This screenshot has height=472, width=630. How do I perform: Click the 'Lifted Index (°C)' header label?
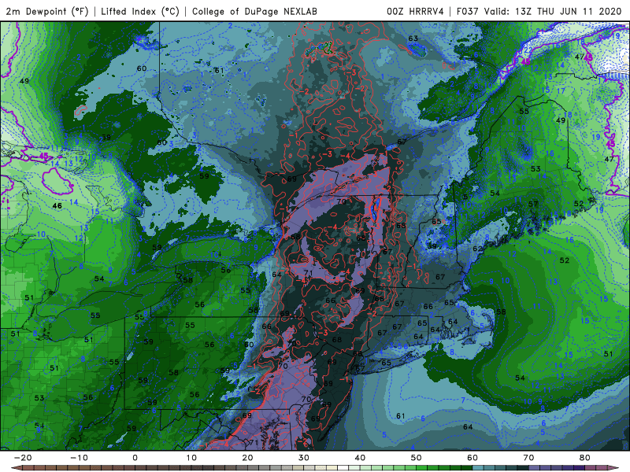click(x=140, y=11)
